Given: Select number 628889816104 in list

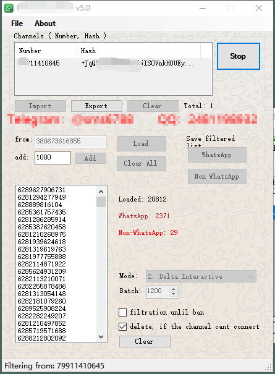Looking at the screenshot, I should click(x=40, y=205).
